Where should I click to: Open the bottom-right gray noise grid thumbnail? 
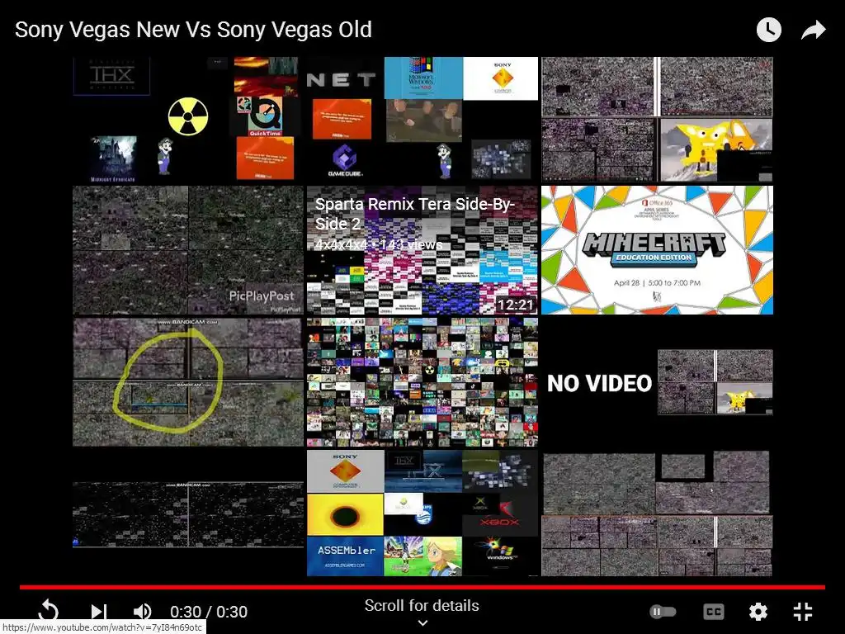(657, 513)
